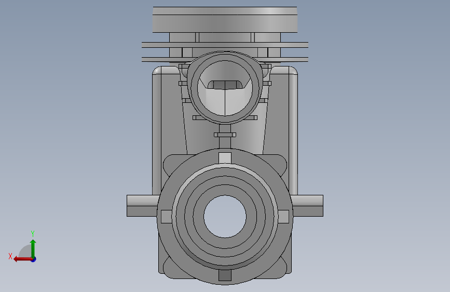Select the bottom square lug on the flange
This screenshot has width=450, height=292.
pyautogui.click(x=225, y=275)
